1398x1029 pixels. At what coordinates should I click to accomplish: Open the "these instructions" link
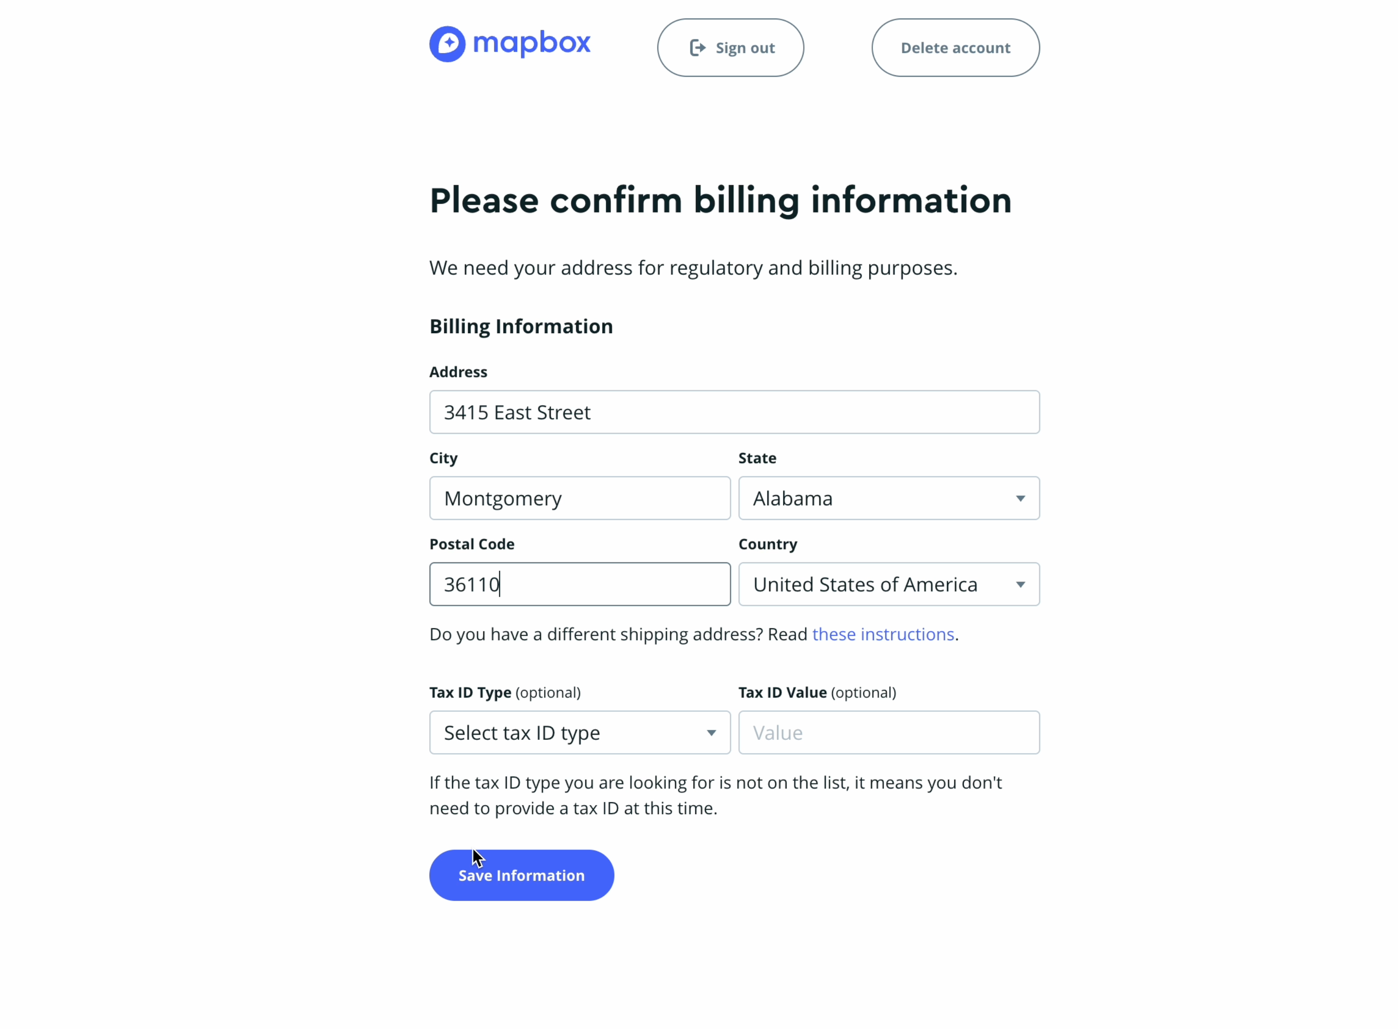point(883,634)
